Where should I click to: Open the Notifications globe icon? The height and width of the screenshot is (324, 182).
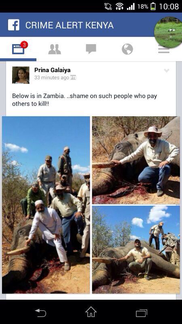pyautogui.click(x=127, y=49)
